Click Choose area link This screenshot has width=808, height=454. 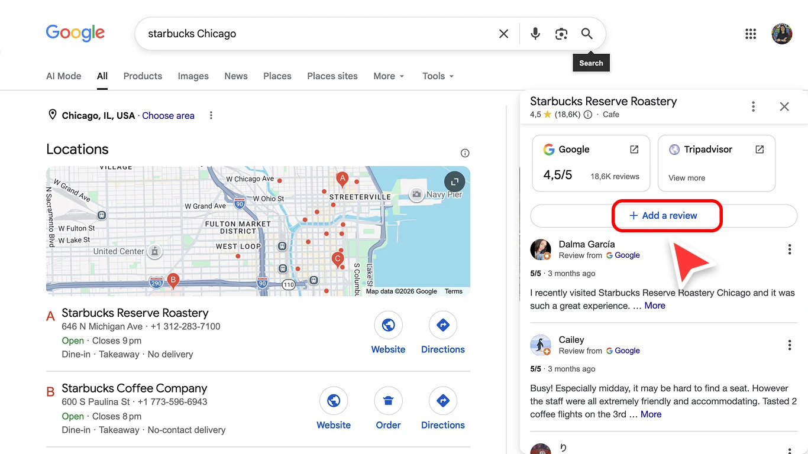pos(168,116)
